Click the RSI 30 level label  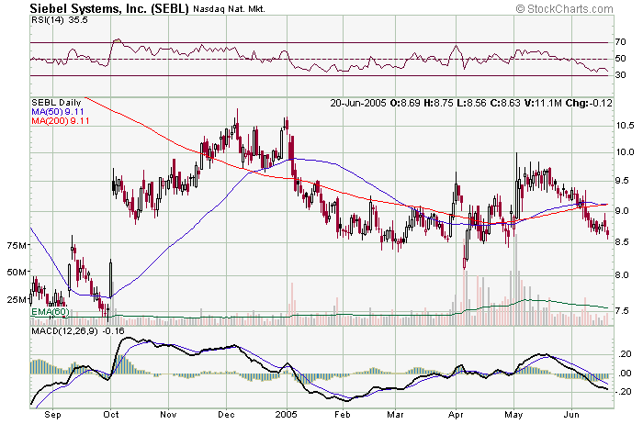pos(620,75)
